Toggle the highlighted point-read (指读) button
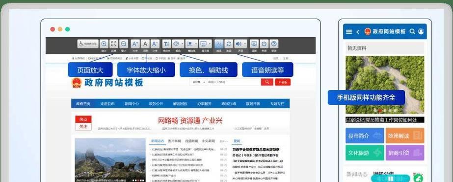 coord(219,44)
